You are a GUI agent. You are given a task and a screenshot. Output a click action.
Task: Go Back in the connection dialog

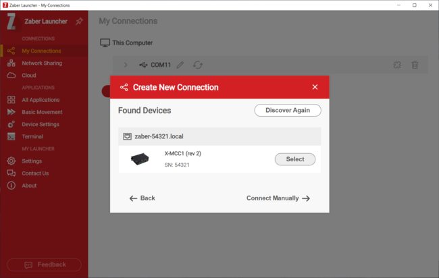click(143, 198)
